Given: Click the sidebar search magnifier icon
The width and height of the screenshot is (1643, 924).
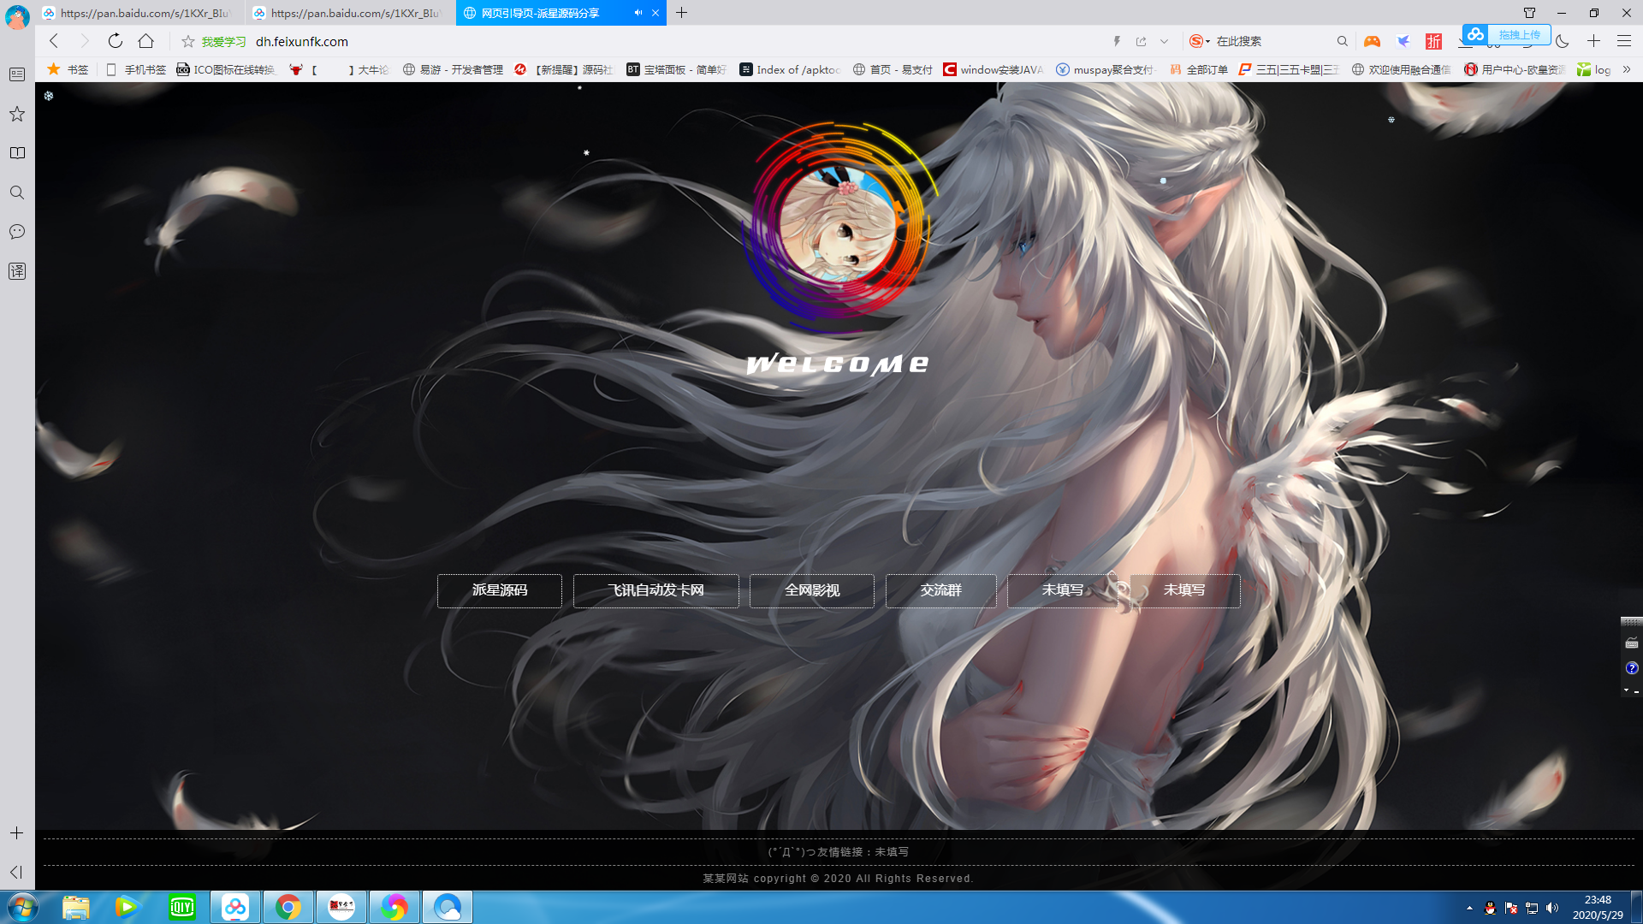Looking at the screenshot, I should point(17,192).
